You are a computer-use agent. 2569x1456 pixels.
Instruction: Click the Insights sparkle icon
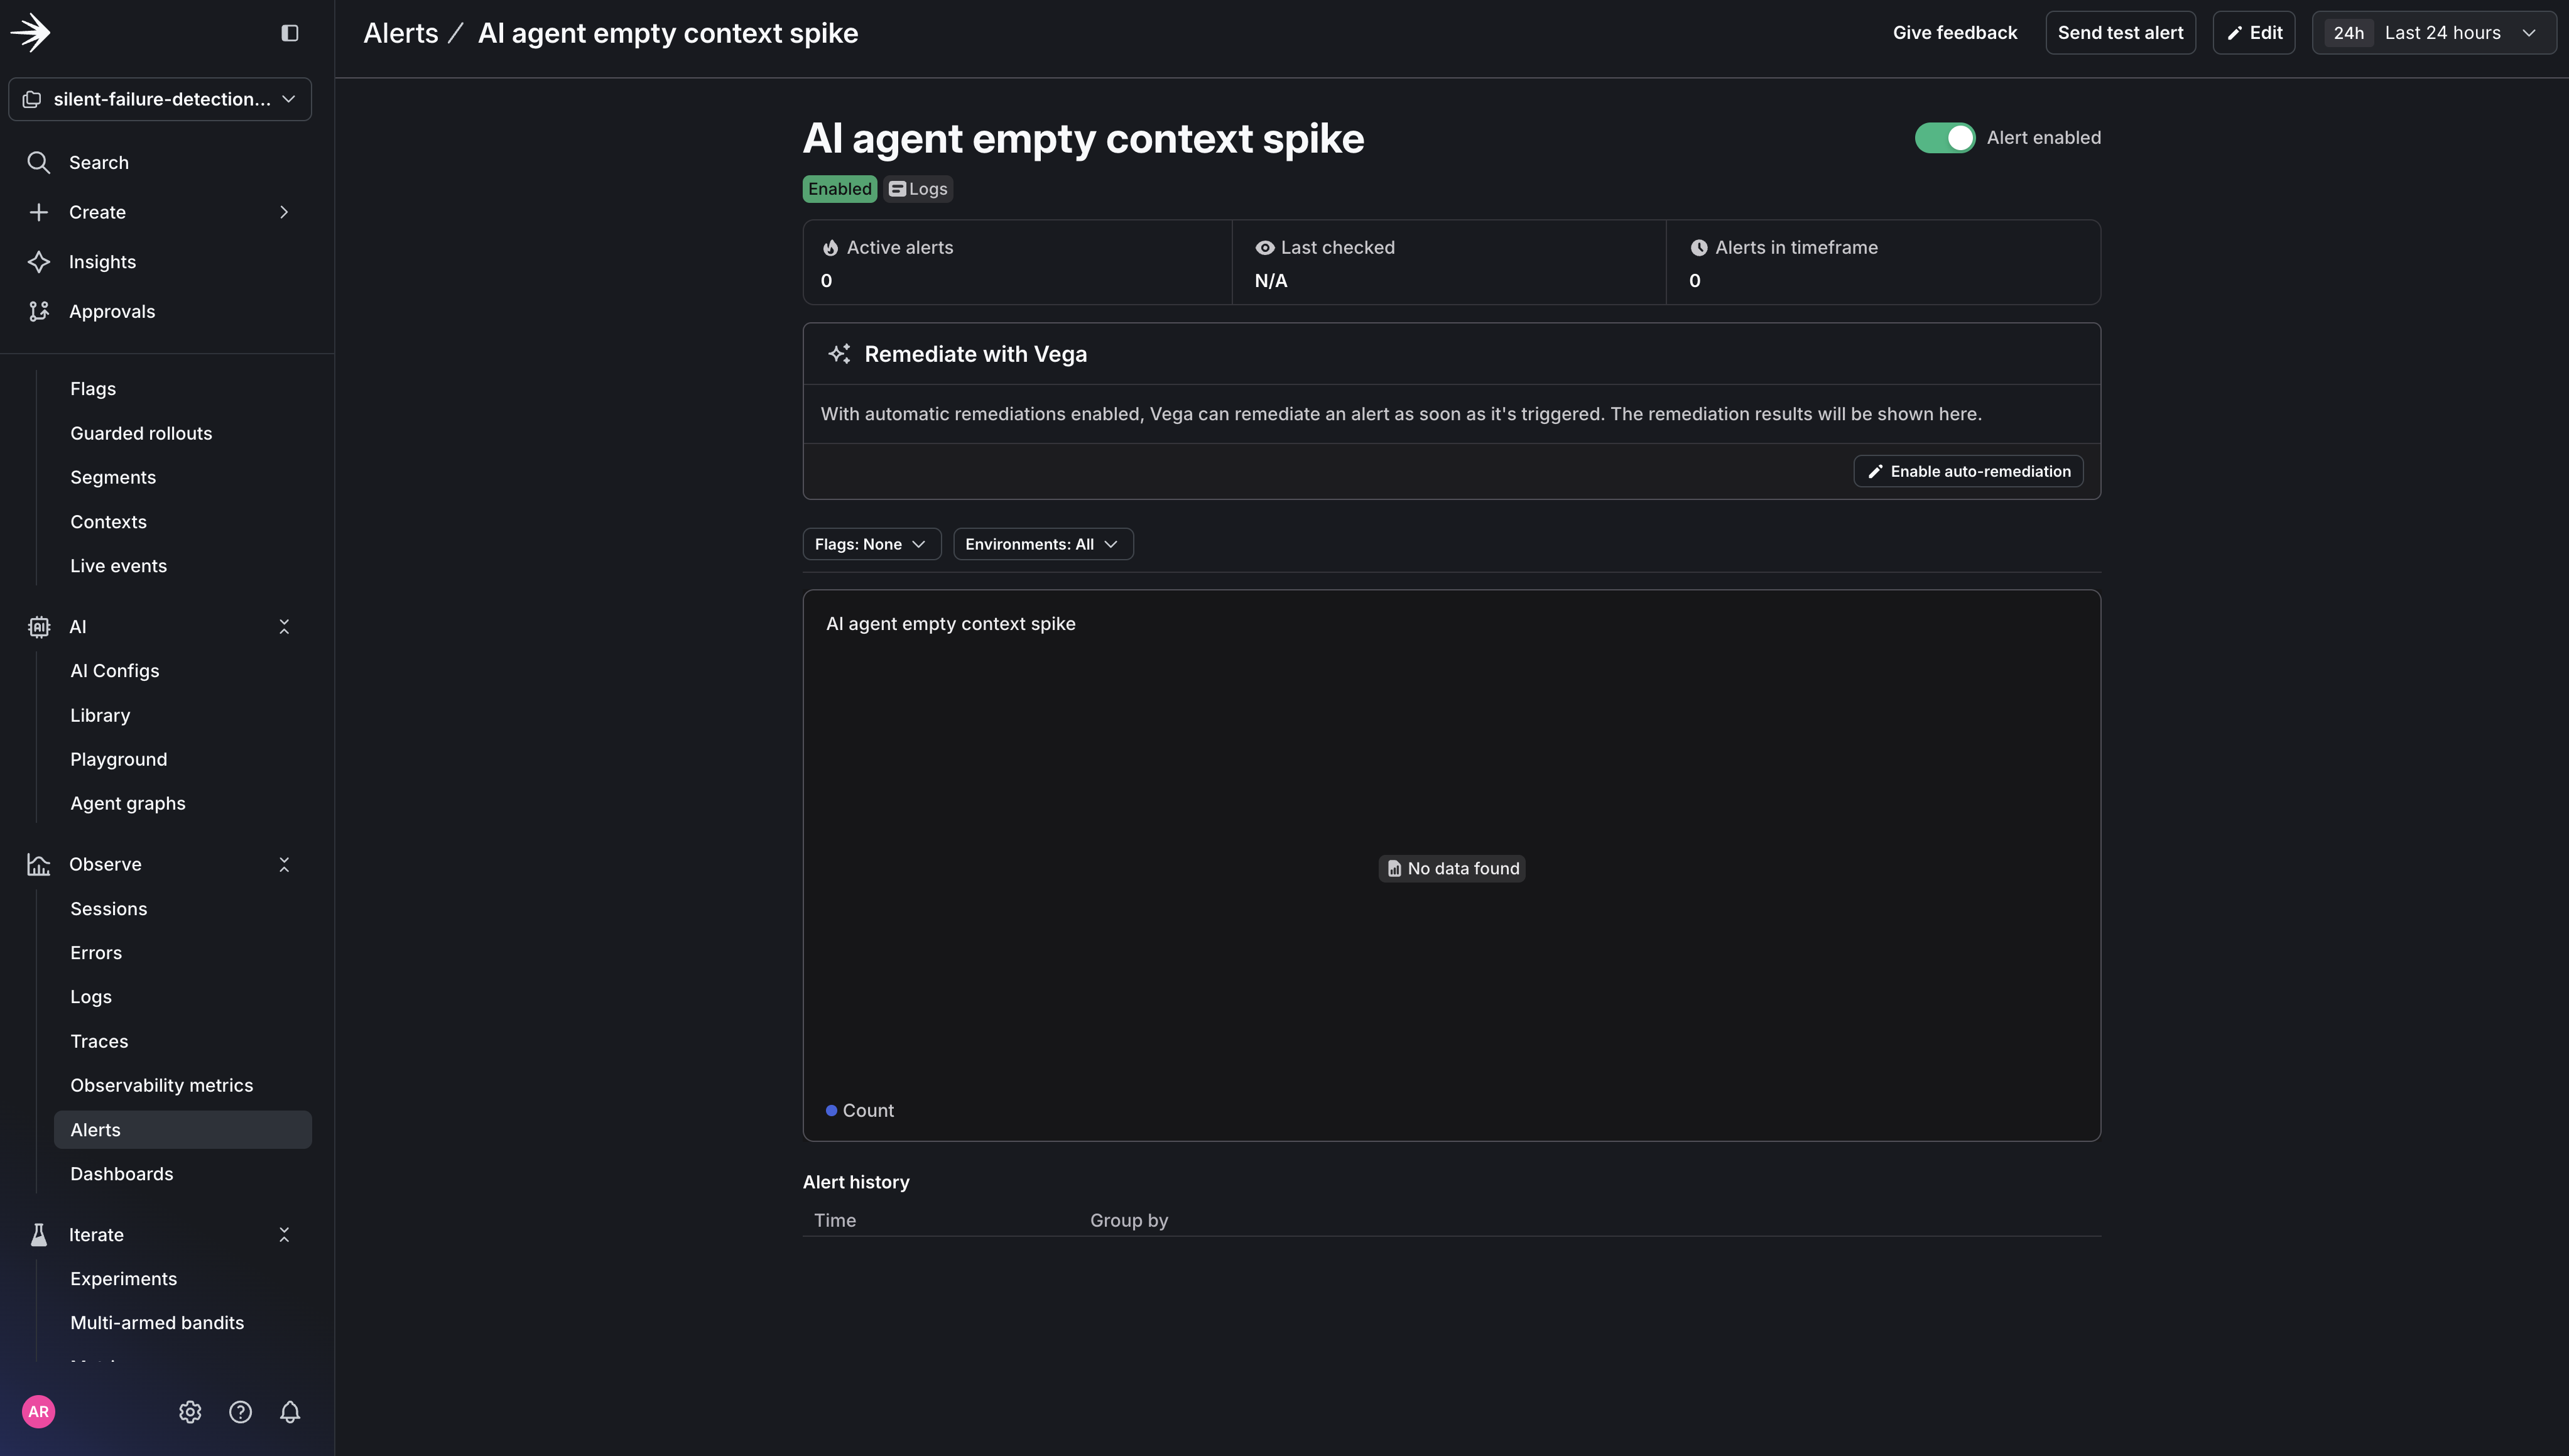click(39, 261)
